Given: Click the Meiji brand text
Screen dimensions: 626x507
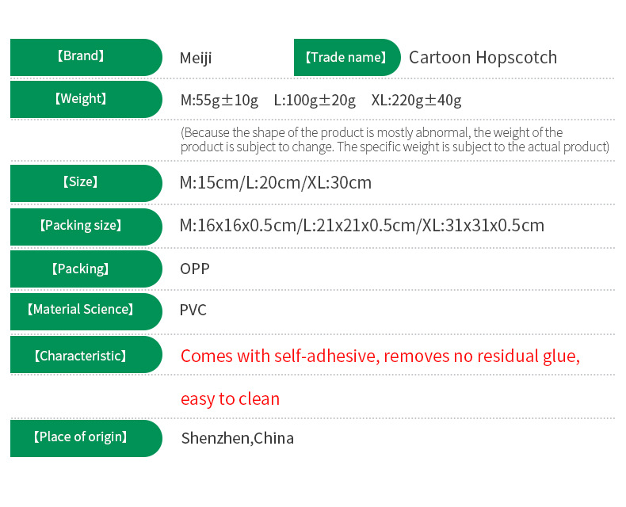Looking at the screenshot, I should click(x=196, y=59).
